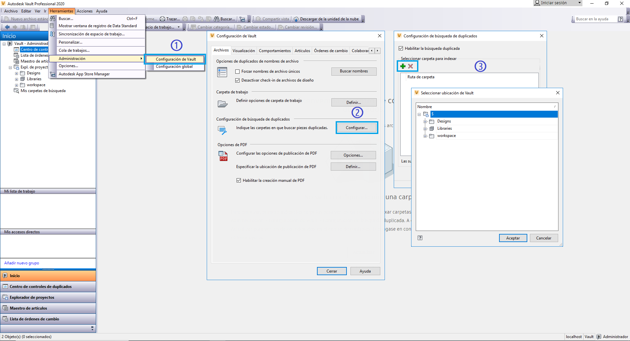The image size is (630, 341).
Task: Toggle Desactivar check-in de archivos de diseño
Action: click(238, 80)
